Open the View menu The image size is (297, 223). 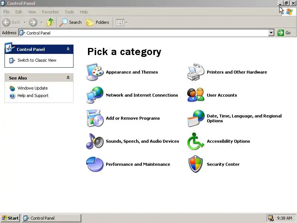(32, 12)
